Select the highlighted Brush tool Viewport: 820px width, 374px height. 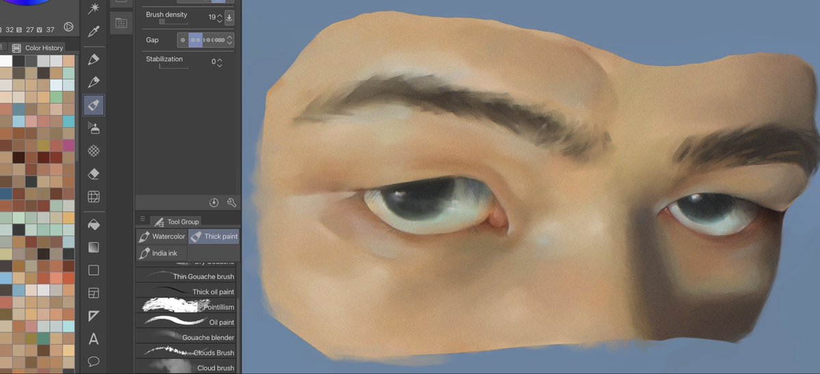click(x=94, y=105)
